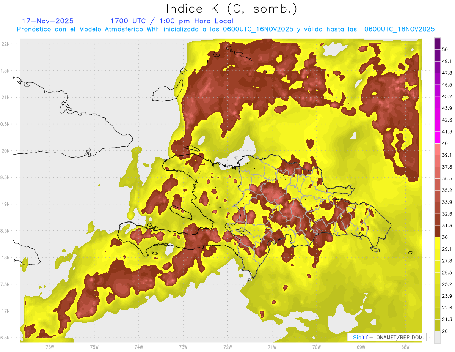Click the '36.5' color scale value
This screenshot has height=352, width=455.
click(x=447, y=179)
